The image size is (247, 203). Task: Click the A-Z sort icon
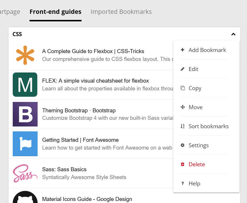(x=183, y=126)
